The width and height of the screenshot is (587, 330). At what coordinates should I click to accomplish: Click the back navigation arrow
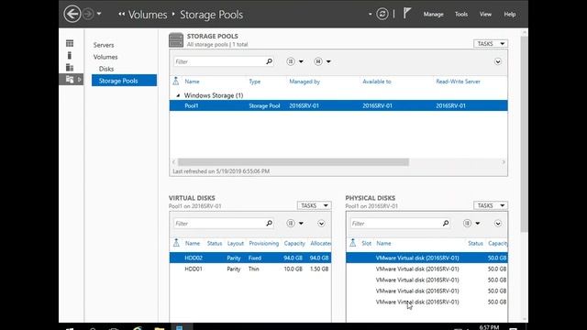[x=72, y=15]
